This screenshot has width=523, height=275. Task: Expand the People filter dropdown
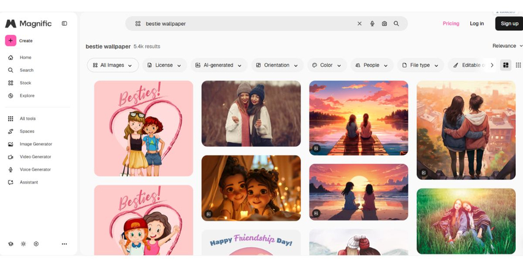tap(372, 65)
